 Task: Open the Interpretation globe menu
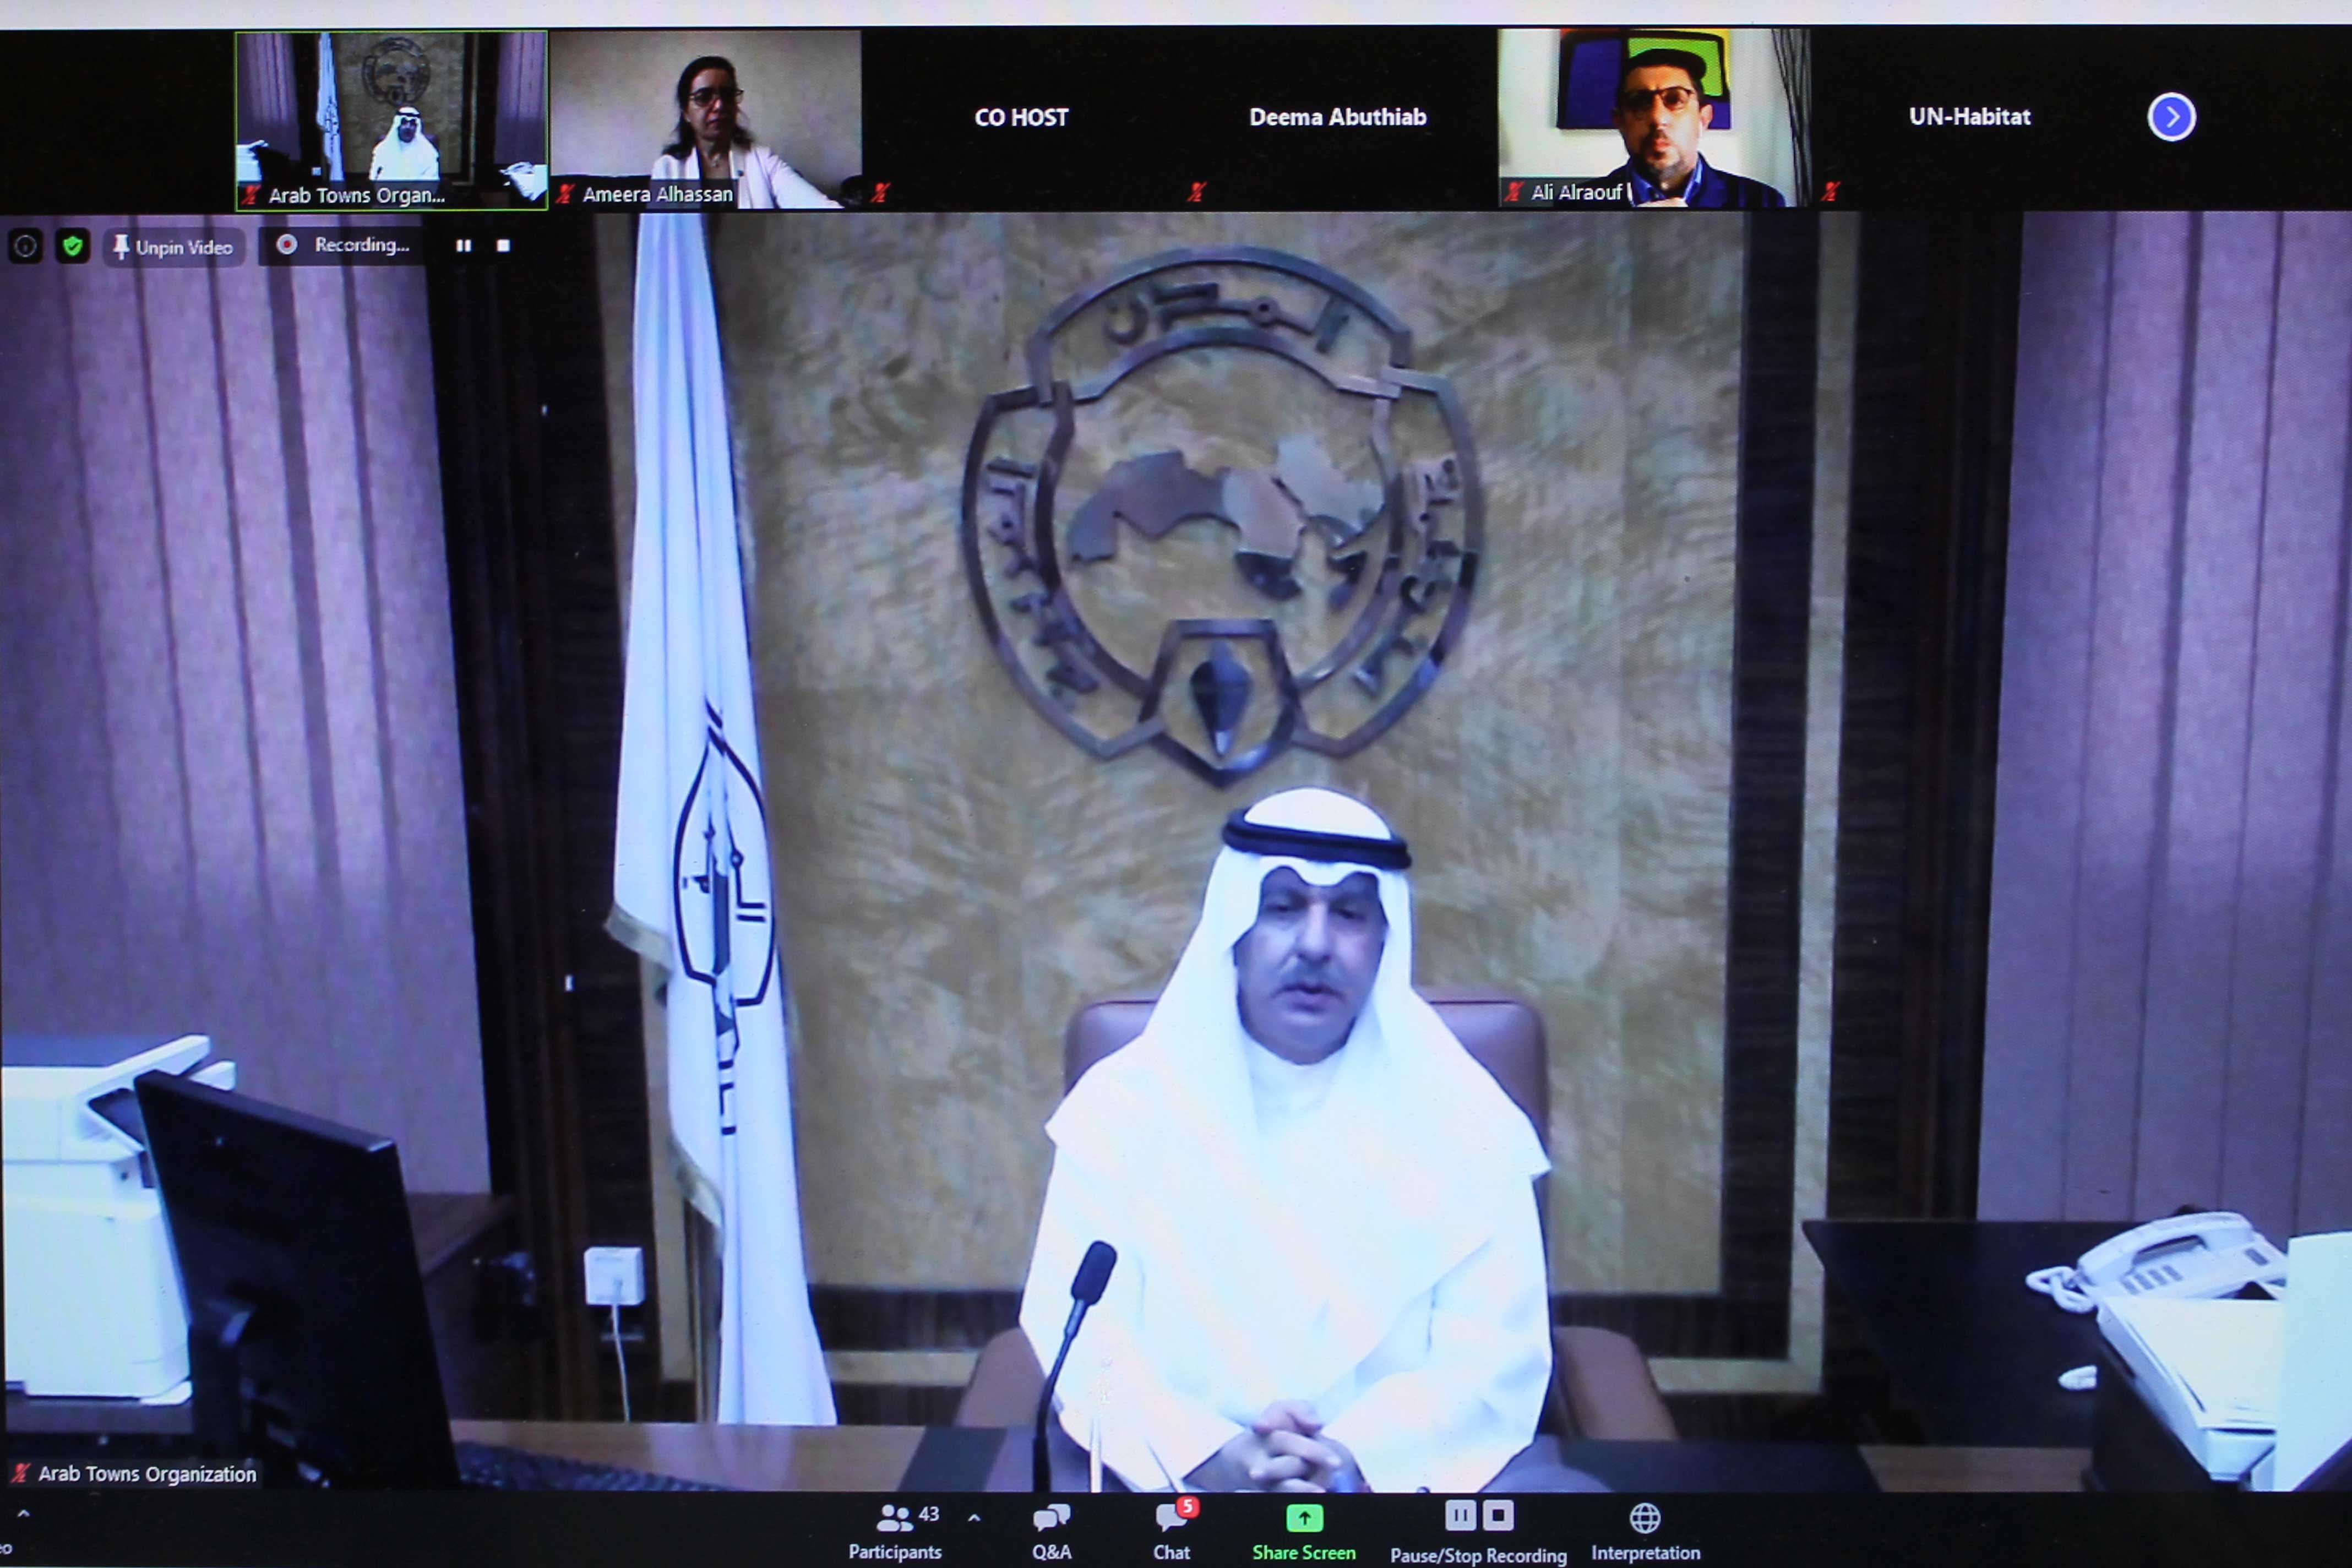click(1645, 1531)
